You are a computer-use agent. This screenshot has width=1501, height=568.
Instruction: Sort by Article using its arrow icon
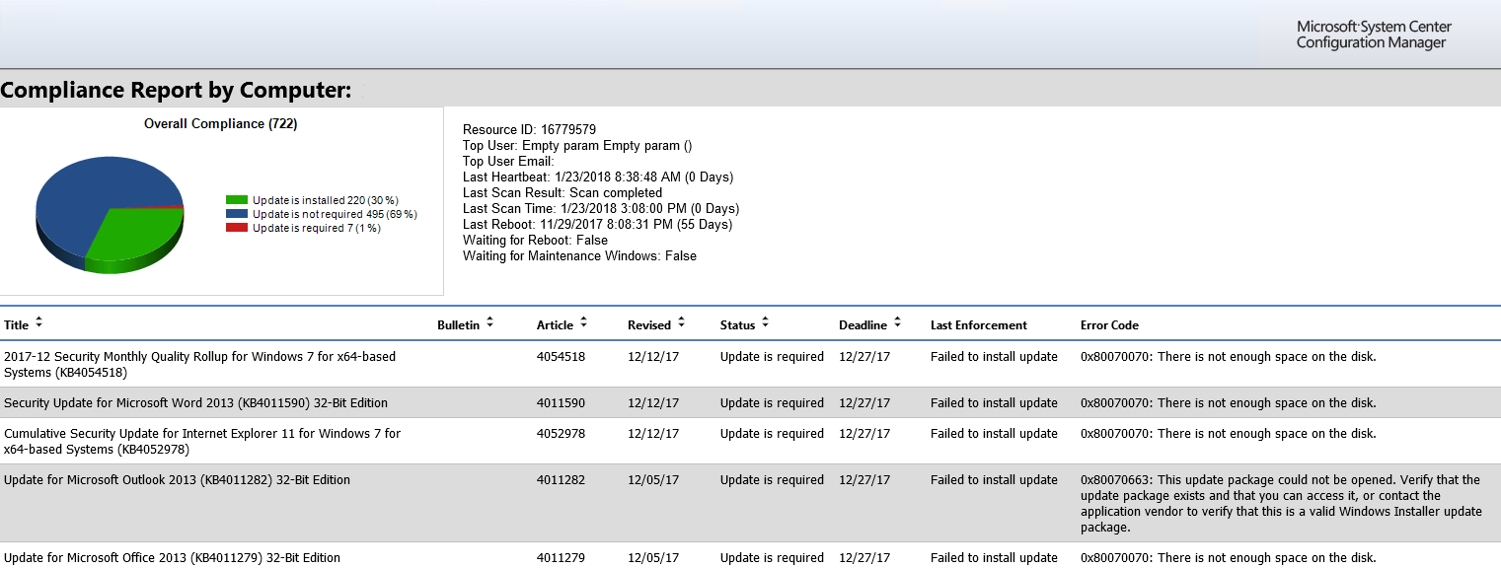(x=583, y=322)
